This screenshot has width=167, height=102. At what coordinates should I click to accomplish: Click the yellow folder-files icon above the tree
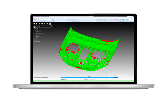pos(42,24)
